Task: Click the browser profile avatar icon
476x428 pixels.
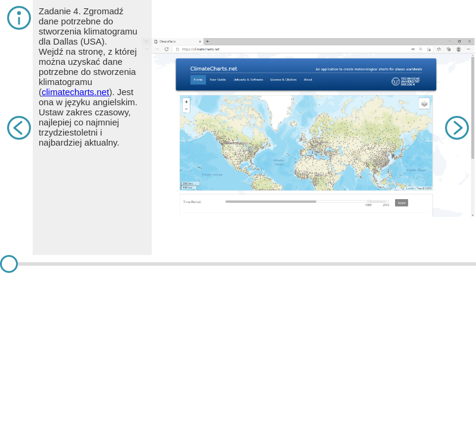Action: pyautogui.click(x=459, y=49)
